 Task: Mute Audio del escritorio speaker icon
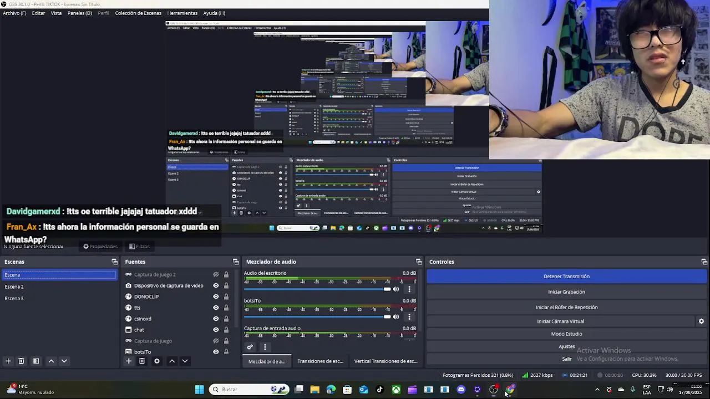396,289
